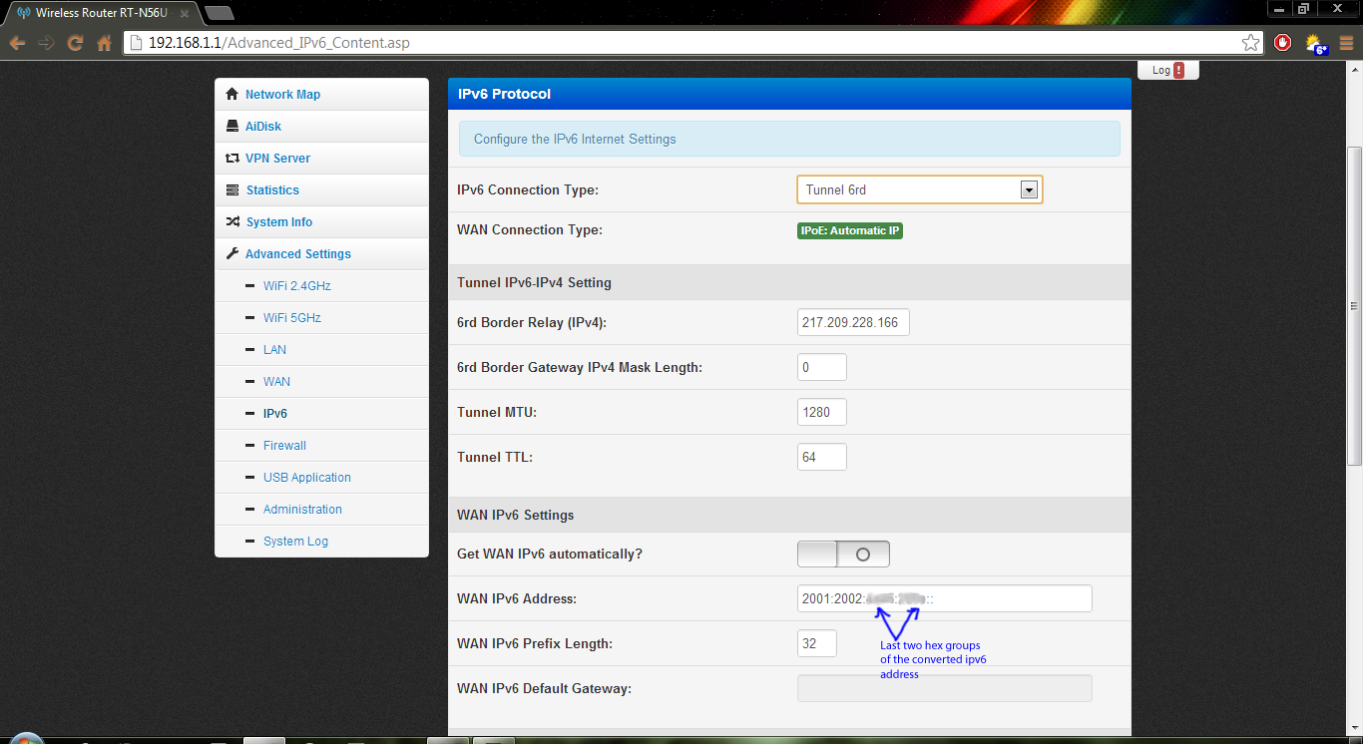Open the WiFi 2.4GHz settings page

296,286
